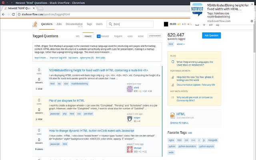Screen dimensions: 256x160
Task: Focus the [html] search box
Action: click(130, 24)
